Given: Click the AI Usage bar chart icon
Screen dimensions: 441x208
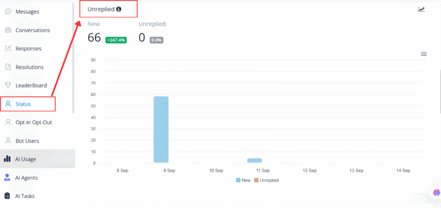Looking at the screenshot, I should (7, 159).
